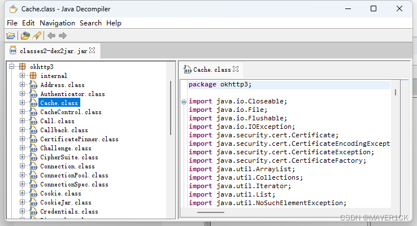417x226 pixels.
Task: Click the jar icon on classes2-dex2jar.jar tab
Action: coord(13,50)
